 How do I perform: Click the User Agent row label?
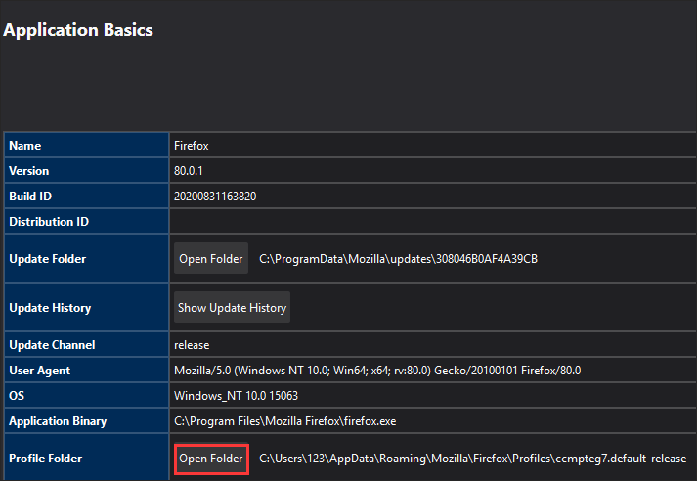pyautogui.click(x=39, y=371)
